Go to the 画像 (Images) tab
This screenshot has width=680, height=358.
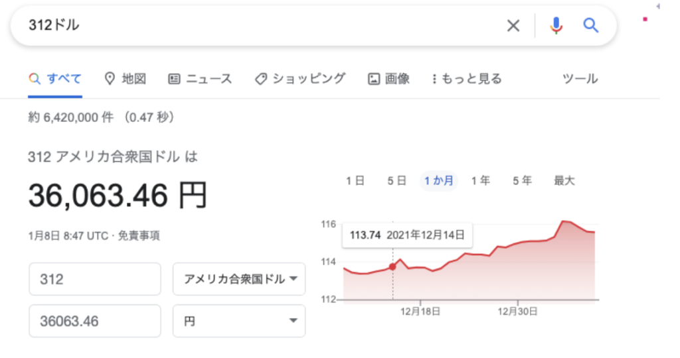point(389,79)
